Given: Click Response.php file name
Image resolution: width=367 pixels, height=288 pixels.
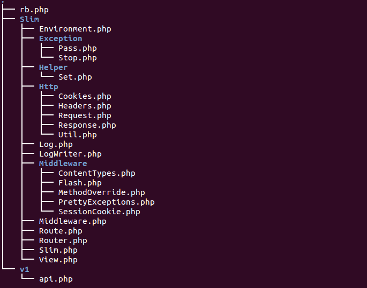Looking at the screenshot, I should point(87,125).
